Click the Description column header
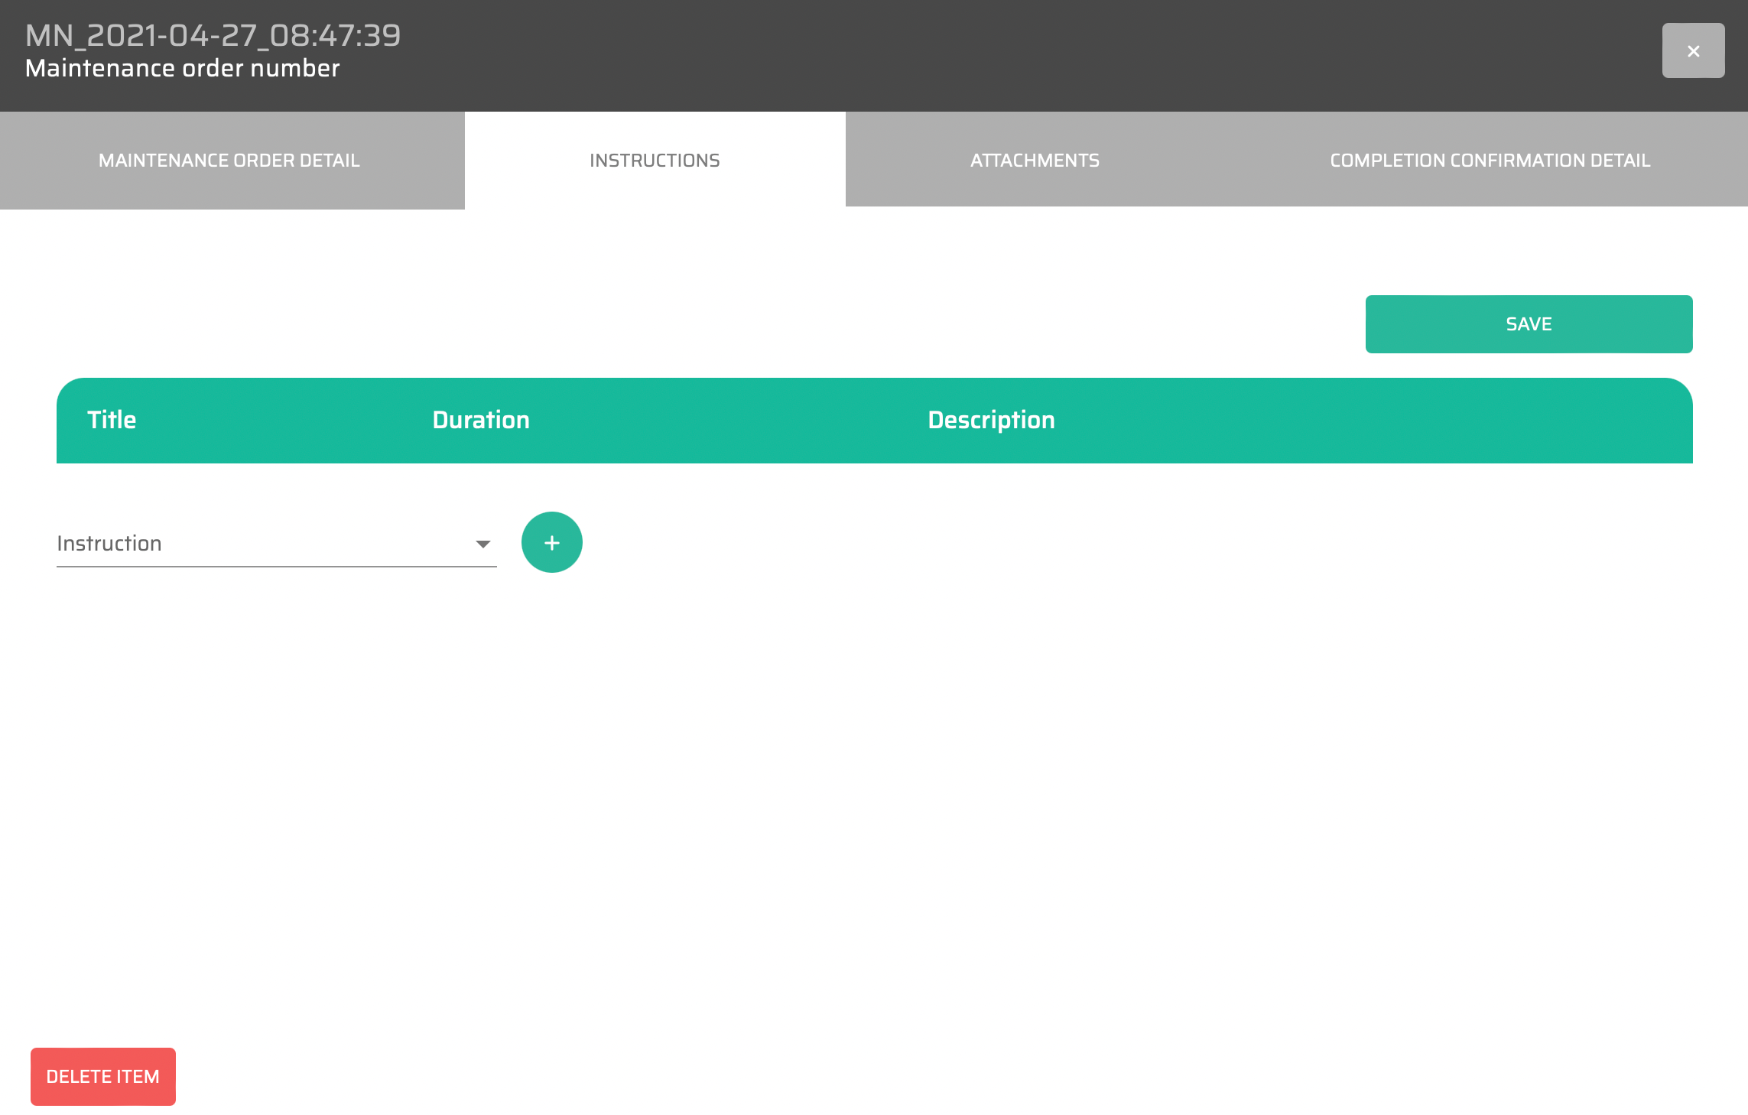 click(x=991, y=420)
